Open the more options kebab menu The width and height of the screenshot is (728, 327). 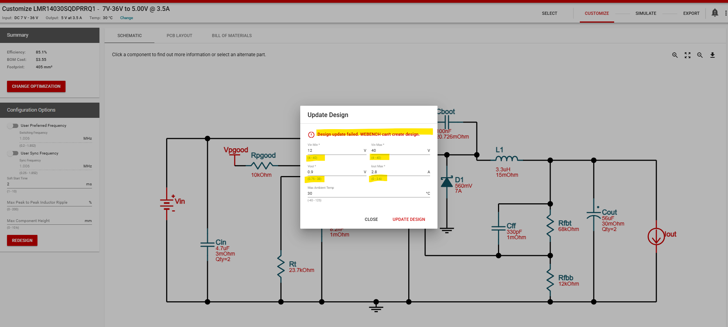[x=726, y=13]
